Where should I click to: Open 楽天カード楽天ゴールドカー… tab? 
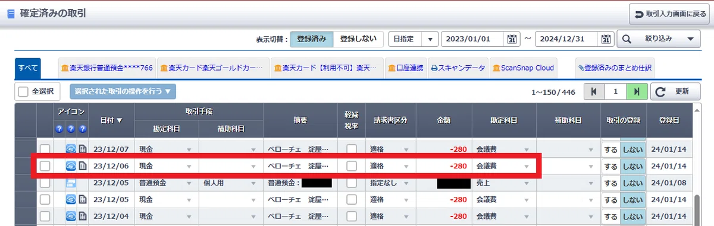click(x=214, y=68)
